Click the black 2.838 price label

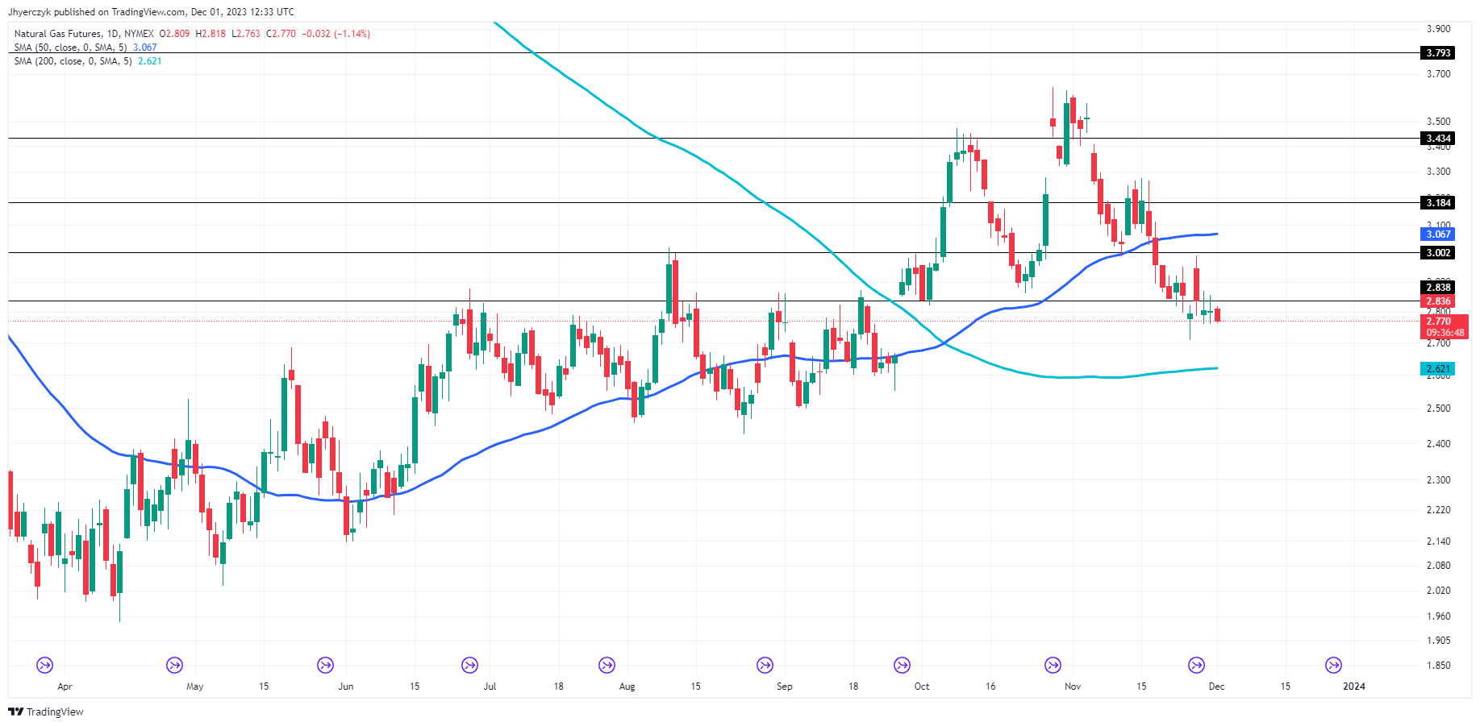point(1438,288)
